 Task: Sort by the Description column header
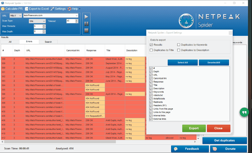[135, 50]
